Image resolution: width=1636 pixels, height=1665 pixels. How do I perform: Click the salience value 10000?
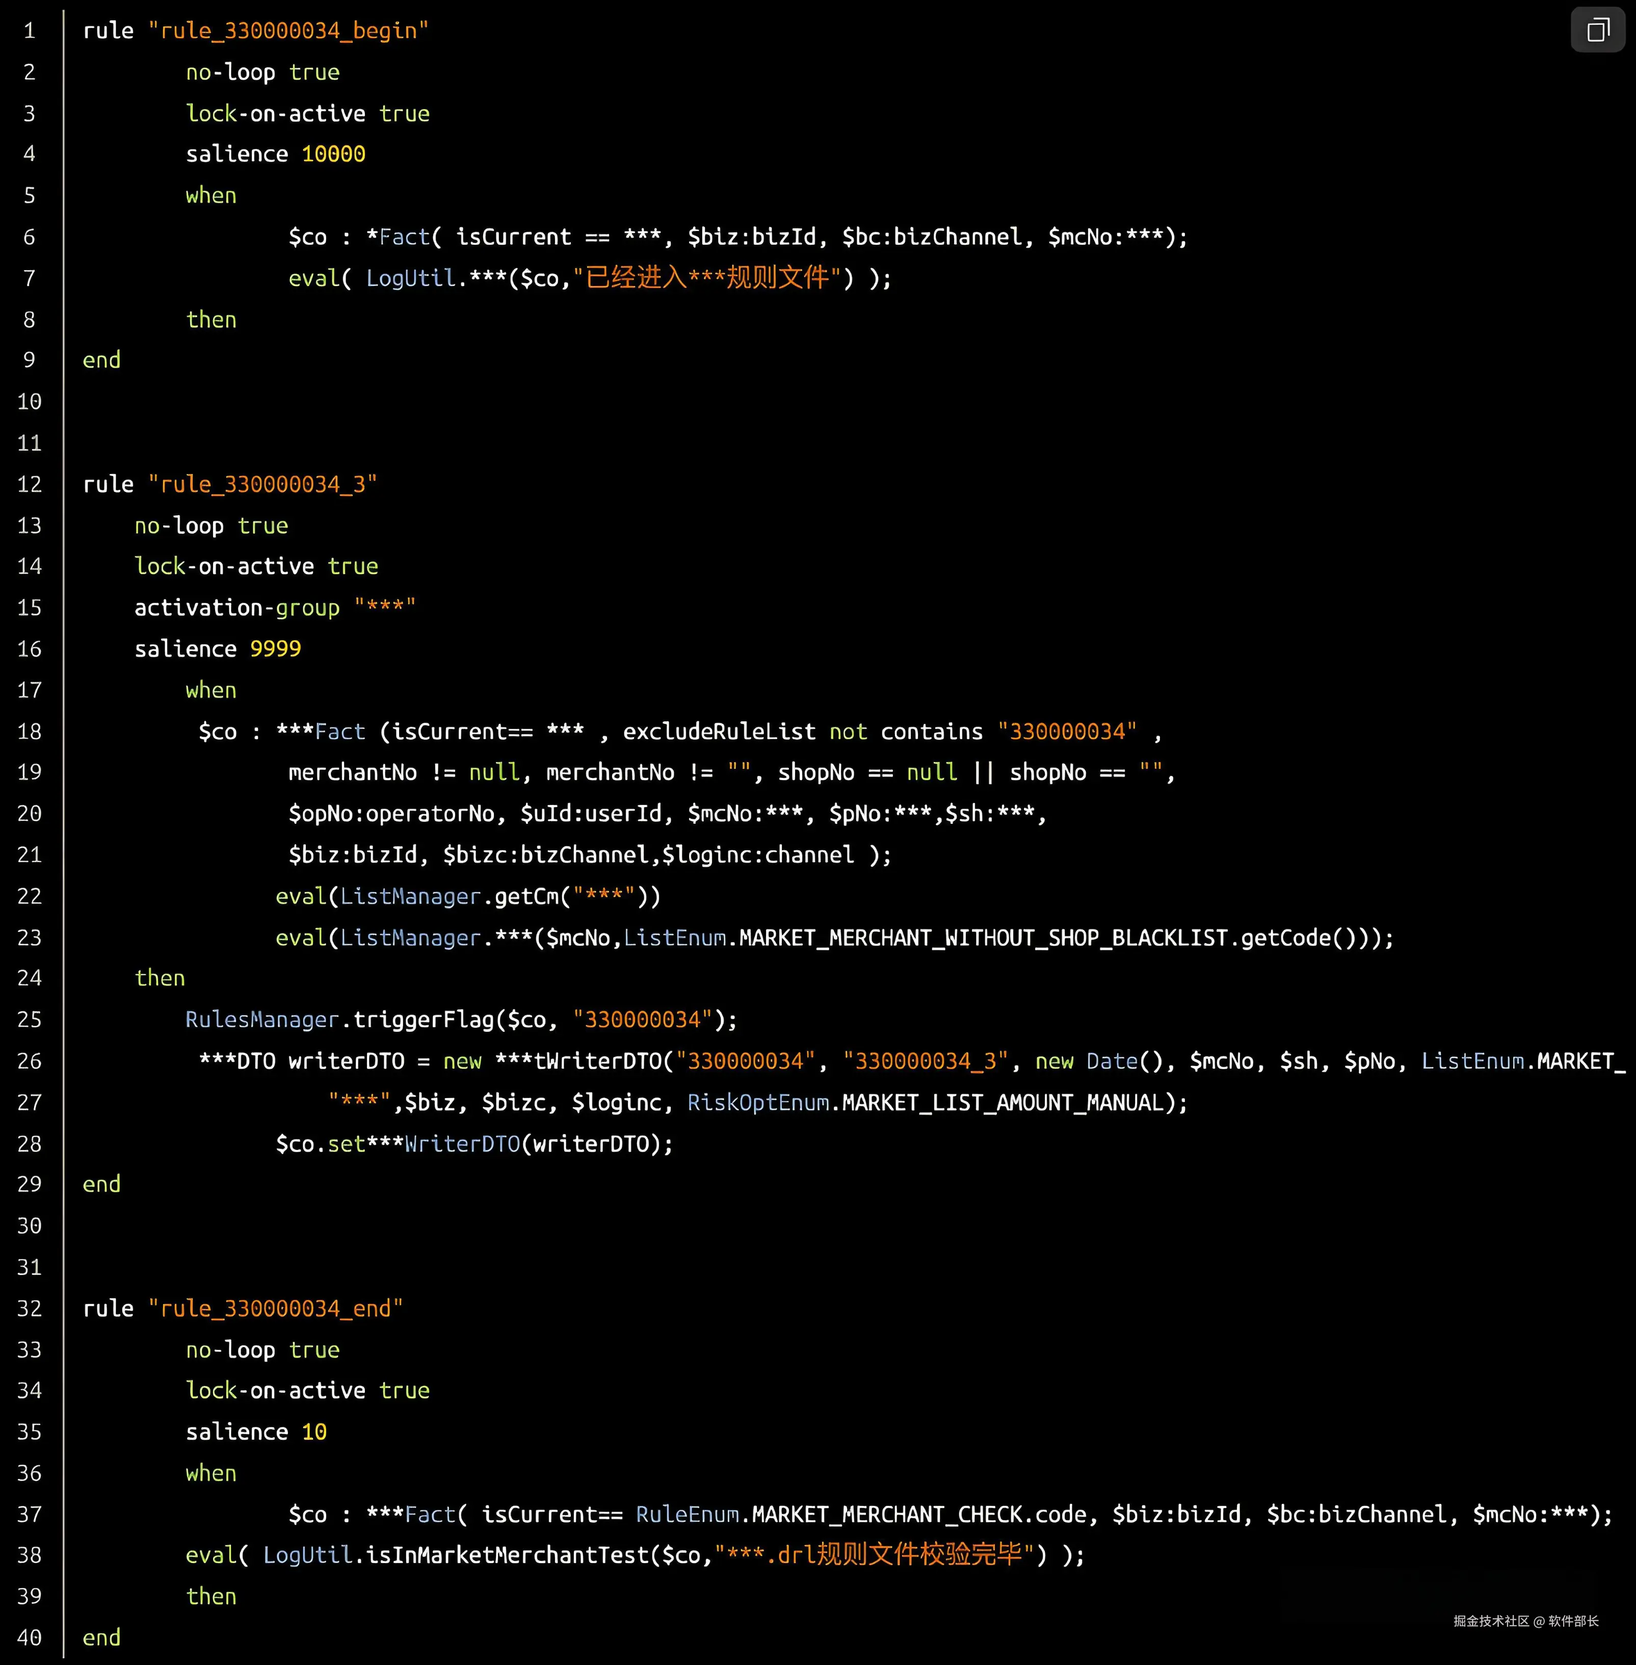pyautogui.click(x=333, y=154)
